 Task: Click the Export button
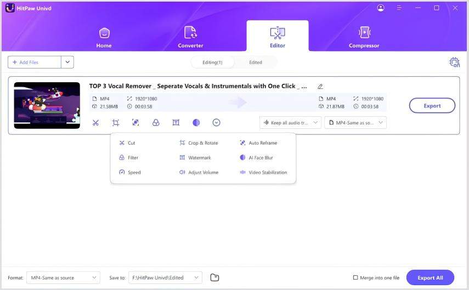[432, 106]
